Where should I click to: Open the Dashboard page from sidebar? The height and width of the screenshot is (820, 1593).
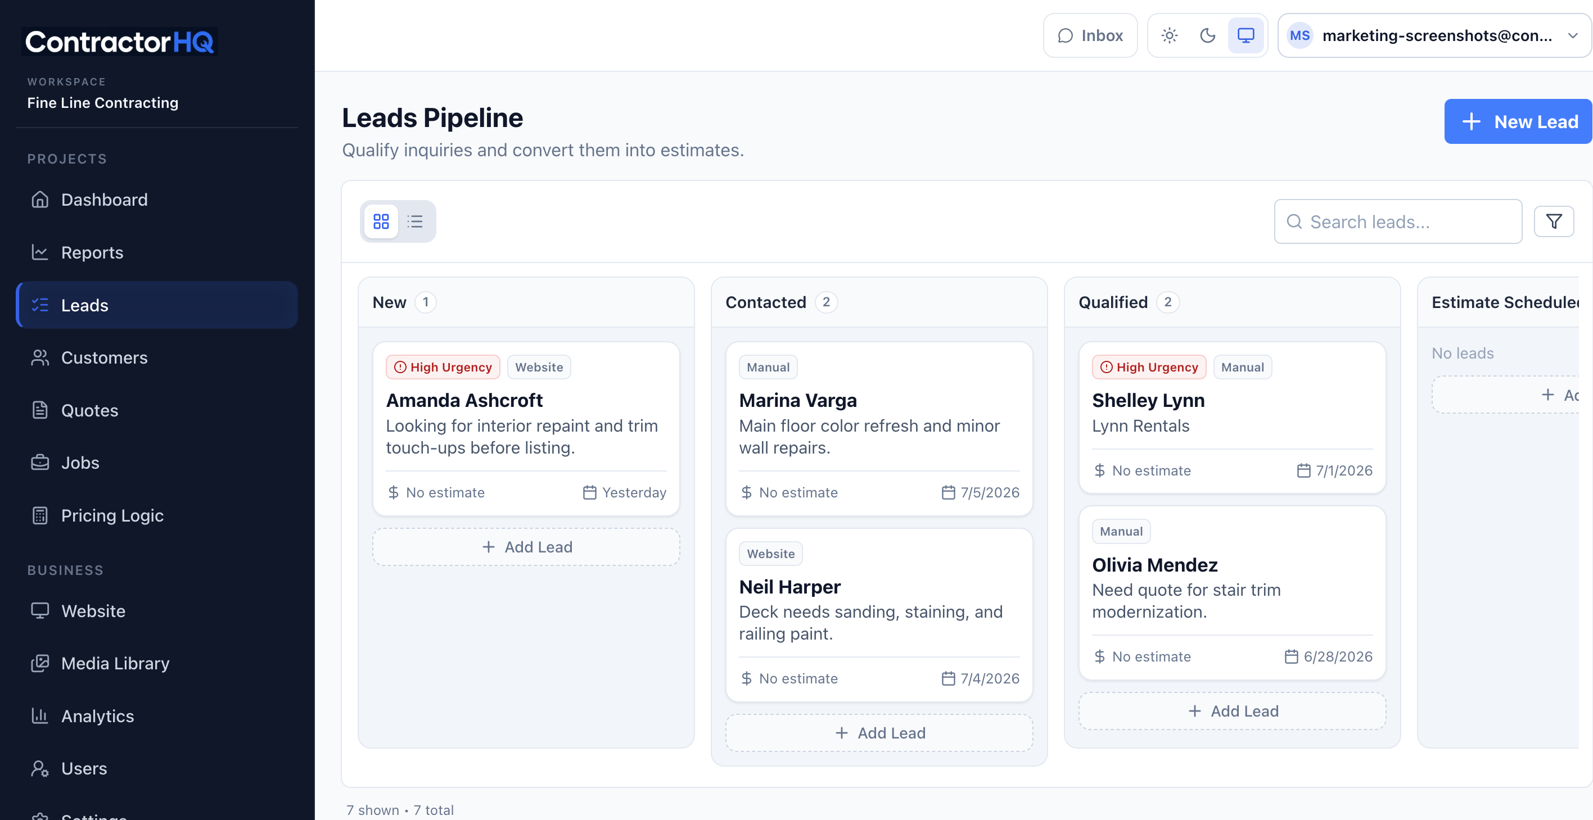pyautogui.click(x=157, y=200)
